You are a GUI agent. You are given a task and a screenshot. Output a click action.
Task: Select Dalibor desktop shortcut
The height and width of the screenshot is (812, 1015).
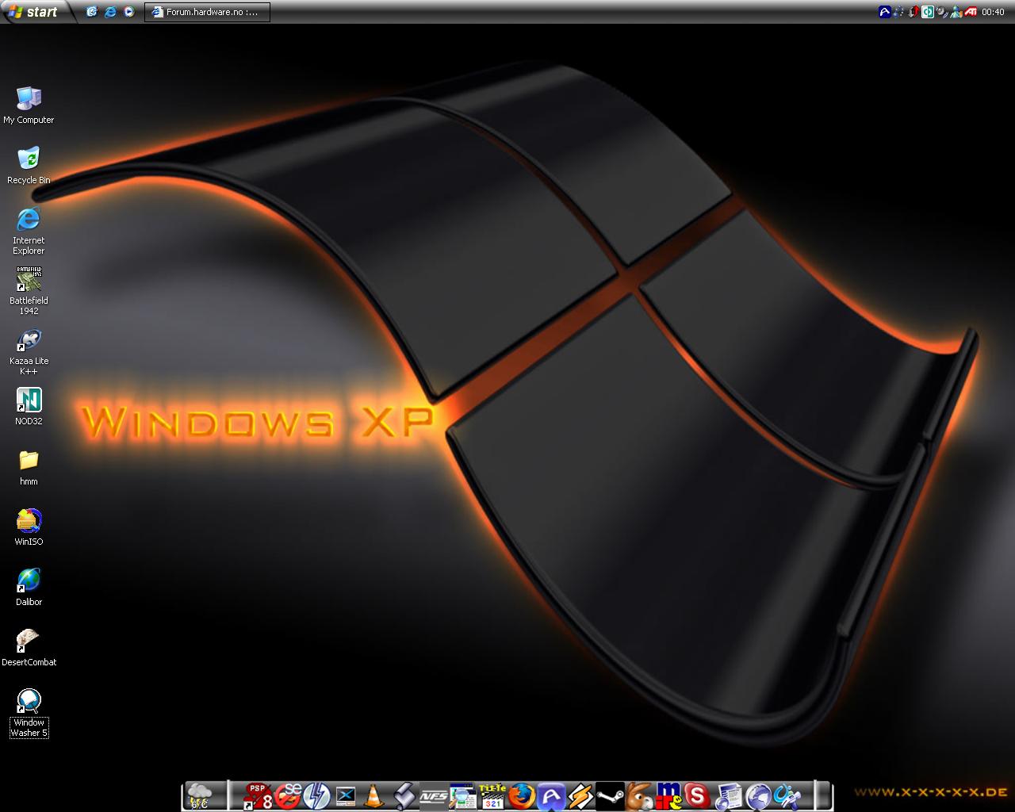[29, 588]
